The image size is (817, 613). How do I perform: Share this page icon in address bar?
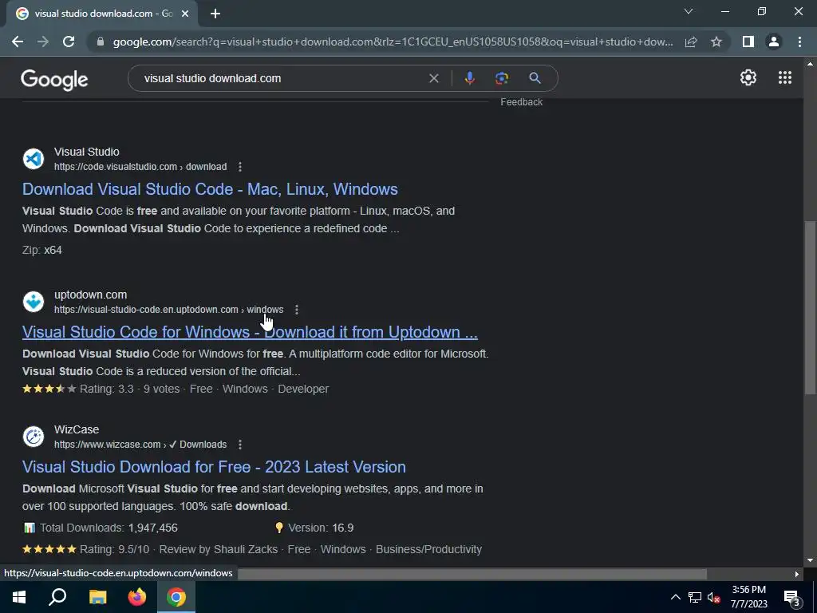tap(691, 42)
